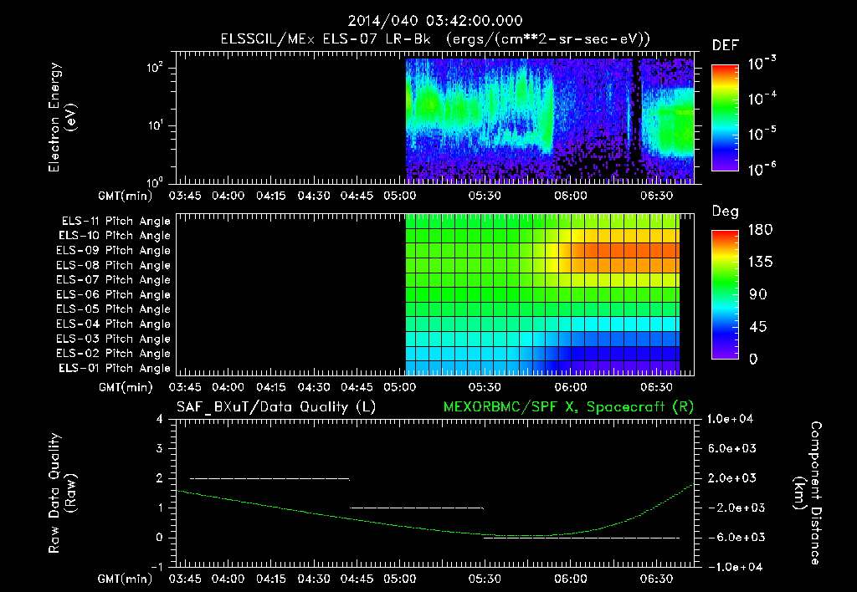Click the -1 tick on Raw Data Quality axis
This screenshot has height=592, width=857.
(x=157, y=567)
